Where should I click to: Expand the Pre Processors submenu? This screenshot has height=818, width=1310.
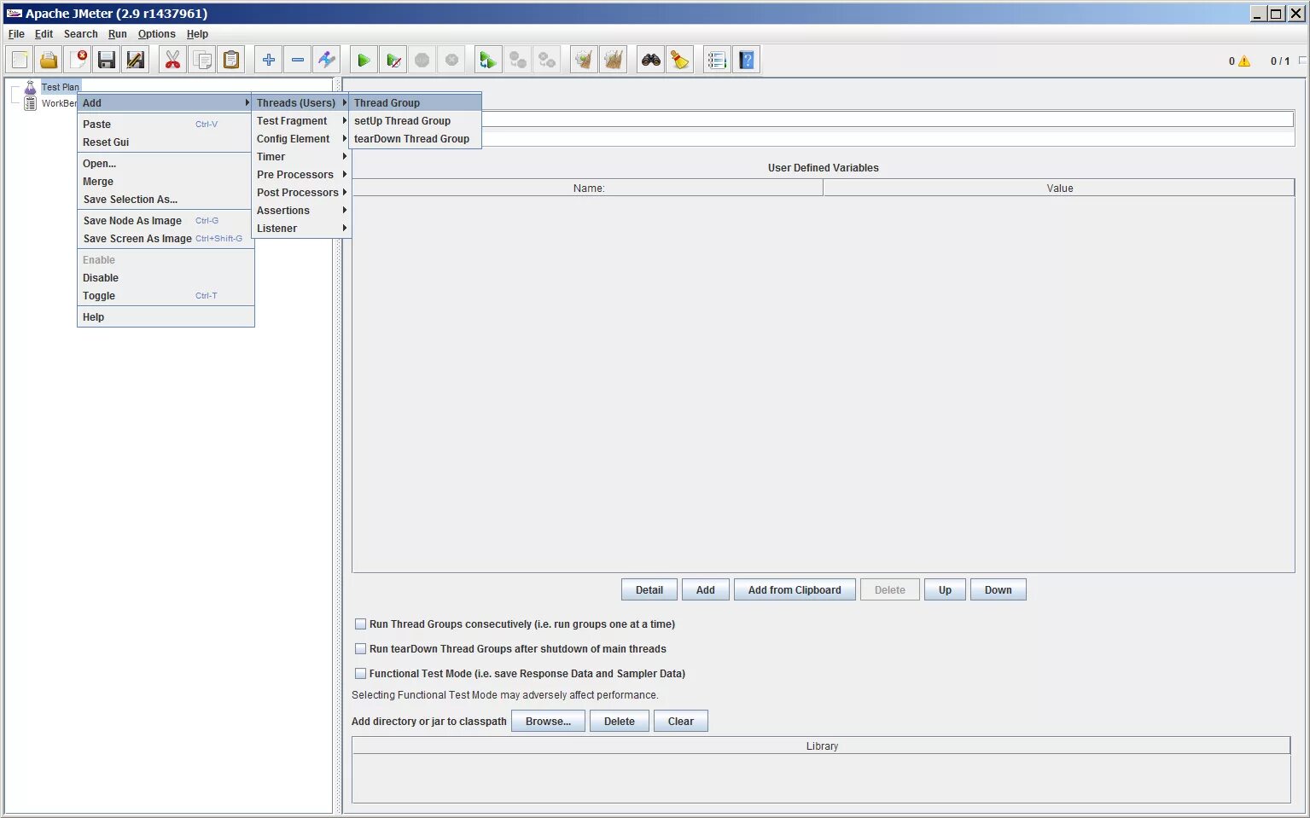pos(301,175)
